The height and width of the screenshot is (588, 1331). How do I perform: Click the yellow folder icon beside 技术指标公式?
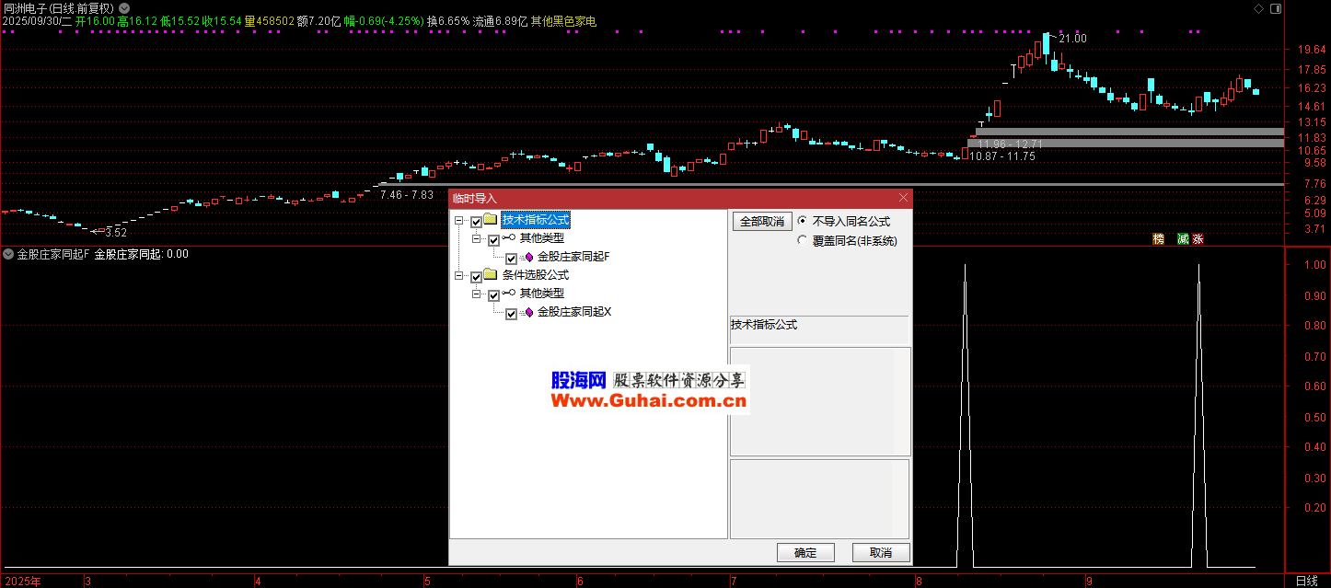(x=491, y=221)
